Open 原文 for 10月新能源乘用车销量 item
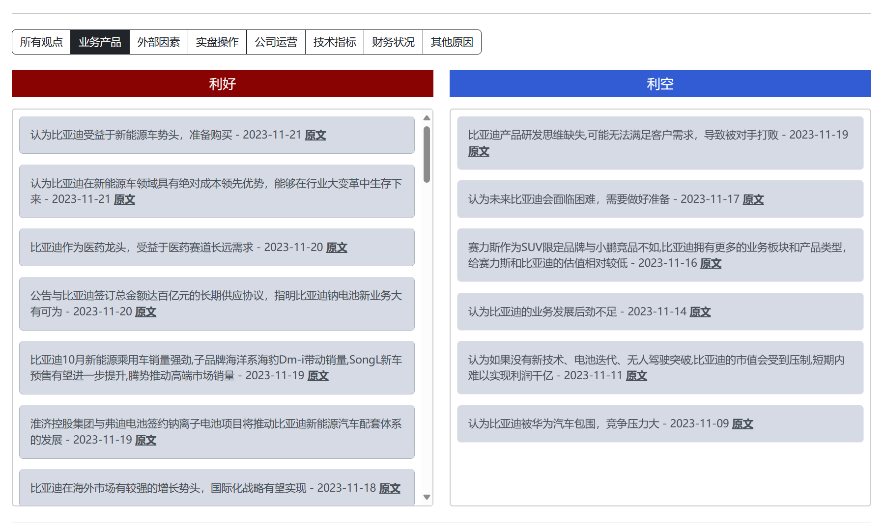This screenshot has width=885, height=531. (318, 376)
